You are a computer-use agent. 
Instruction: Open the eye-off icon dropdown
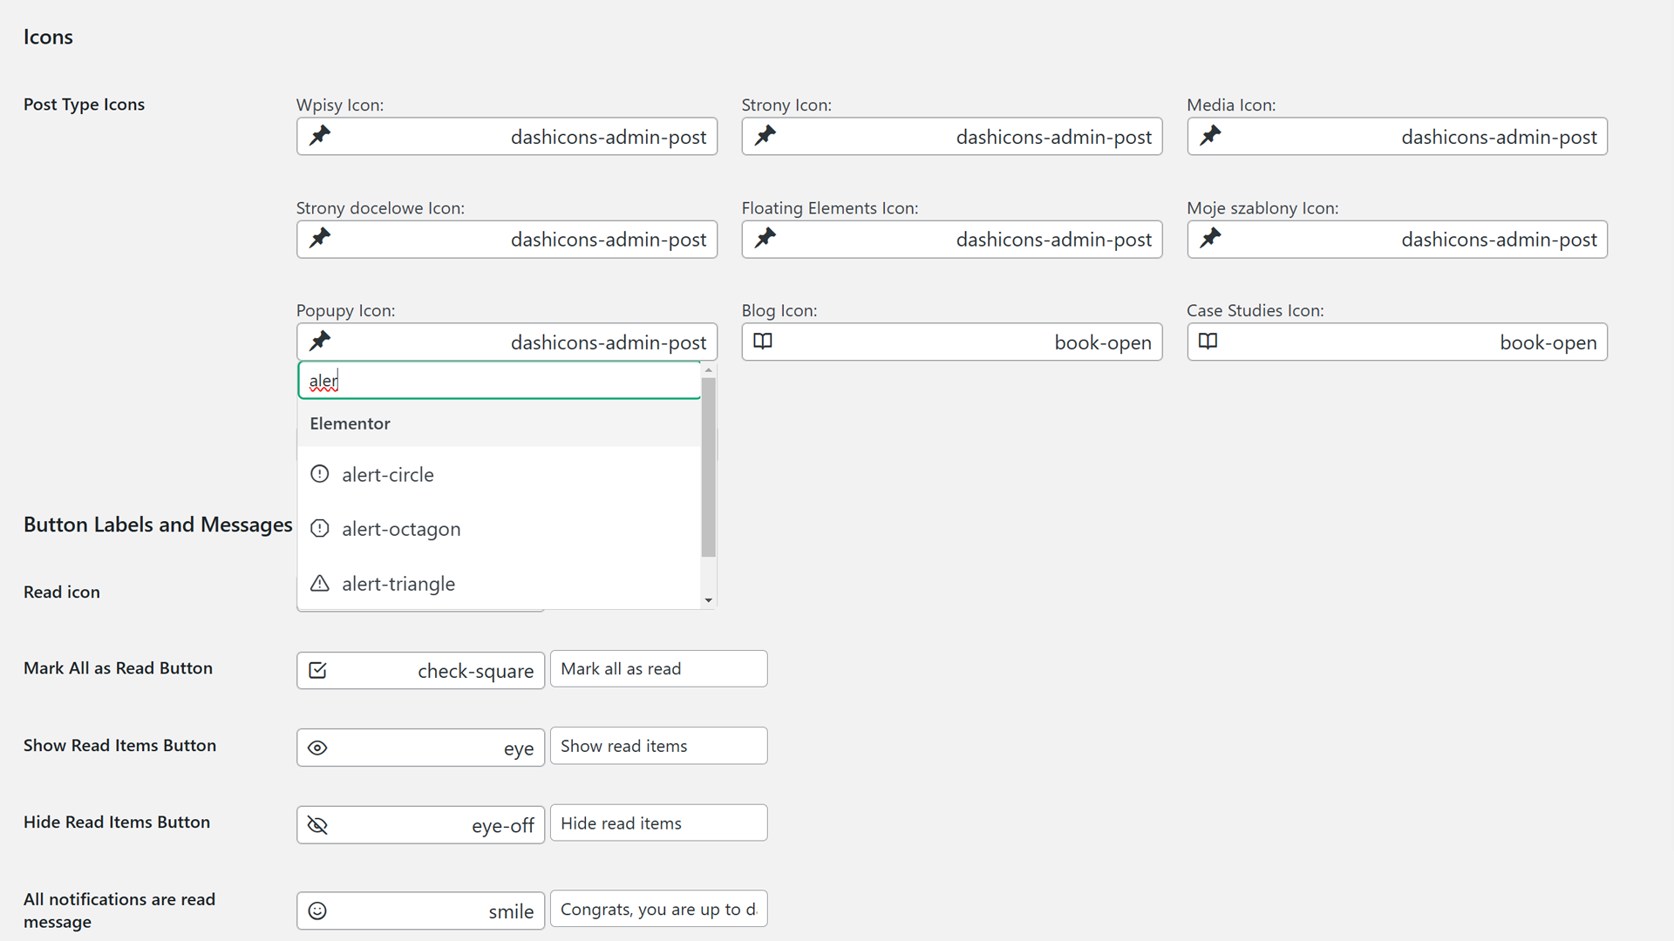[x=420, y=825]
